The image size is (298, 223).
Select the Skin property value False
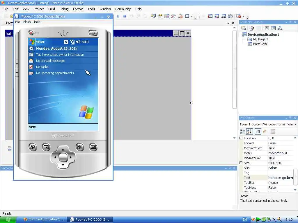click(281, 168)
